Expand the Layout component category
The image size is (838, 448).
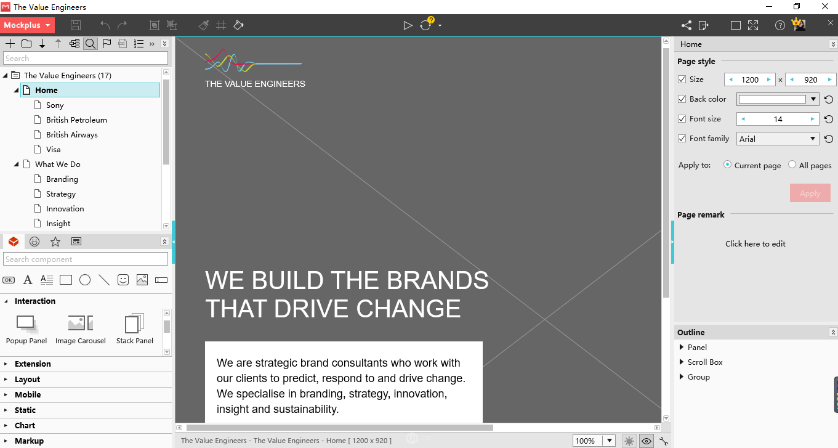coord(27,379)
